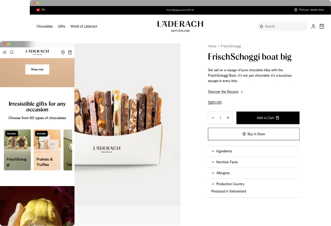Increase quantity with plus button

pyautogui.click(x=228, y=118)
